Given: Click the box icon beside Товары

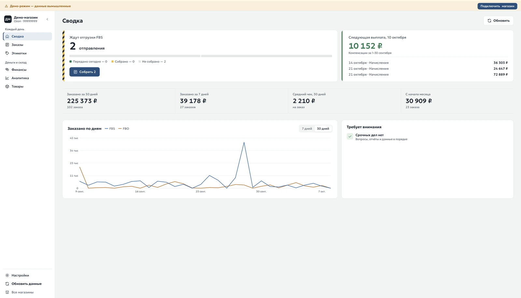Looking at the screenshot, I should click(7, 87).
